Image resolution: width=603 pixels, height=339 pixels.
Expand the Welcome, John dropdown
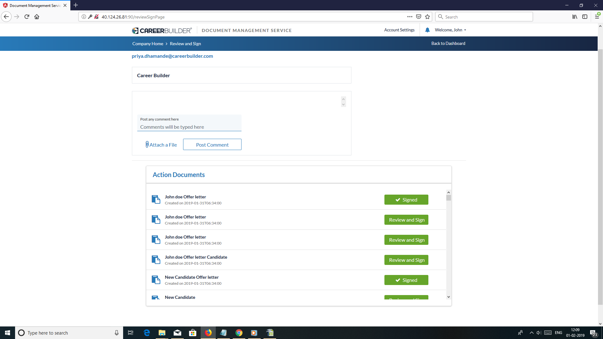tap(450, 30)
